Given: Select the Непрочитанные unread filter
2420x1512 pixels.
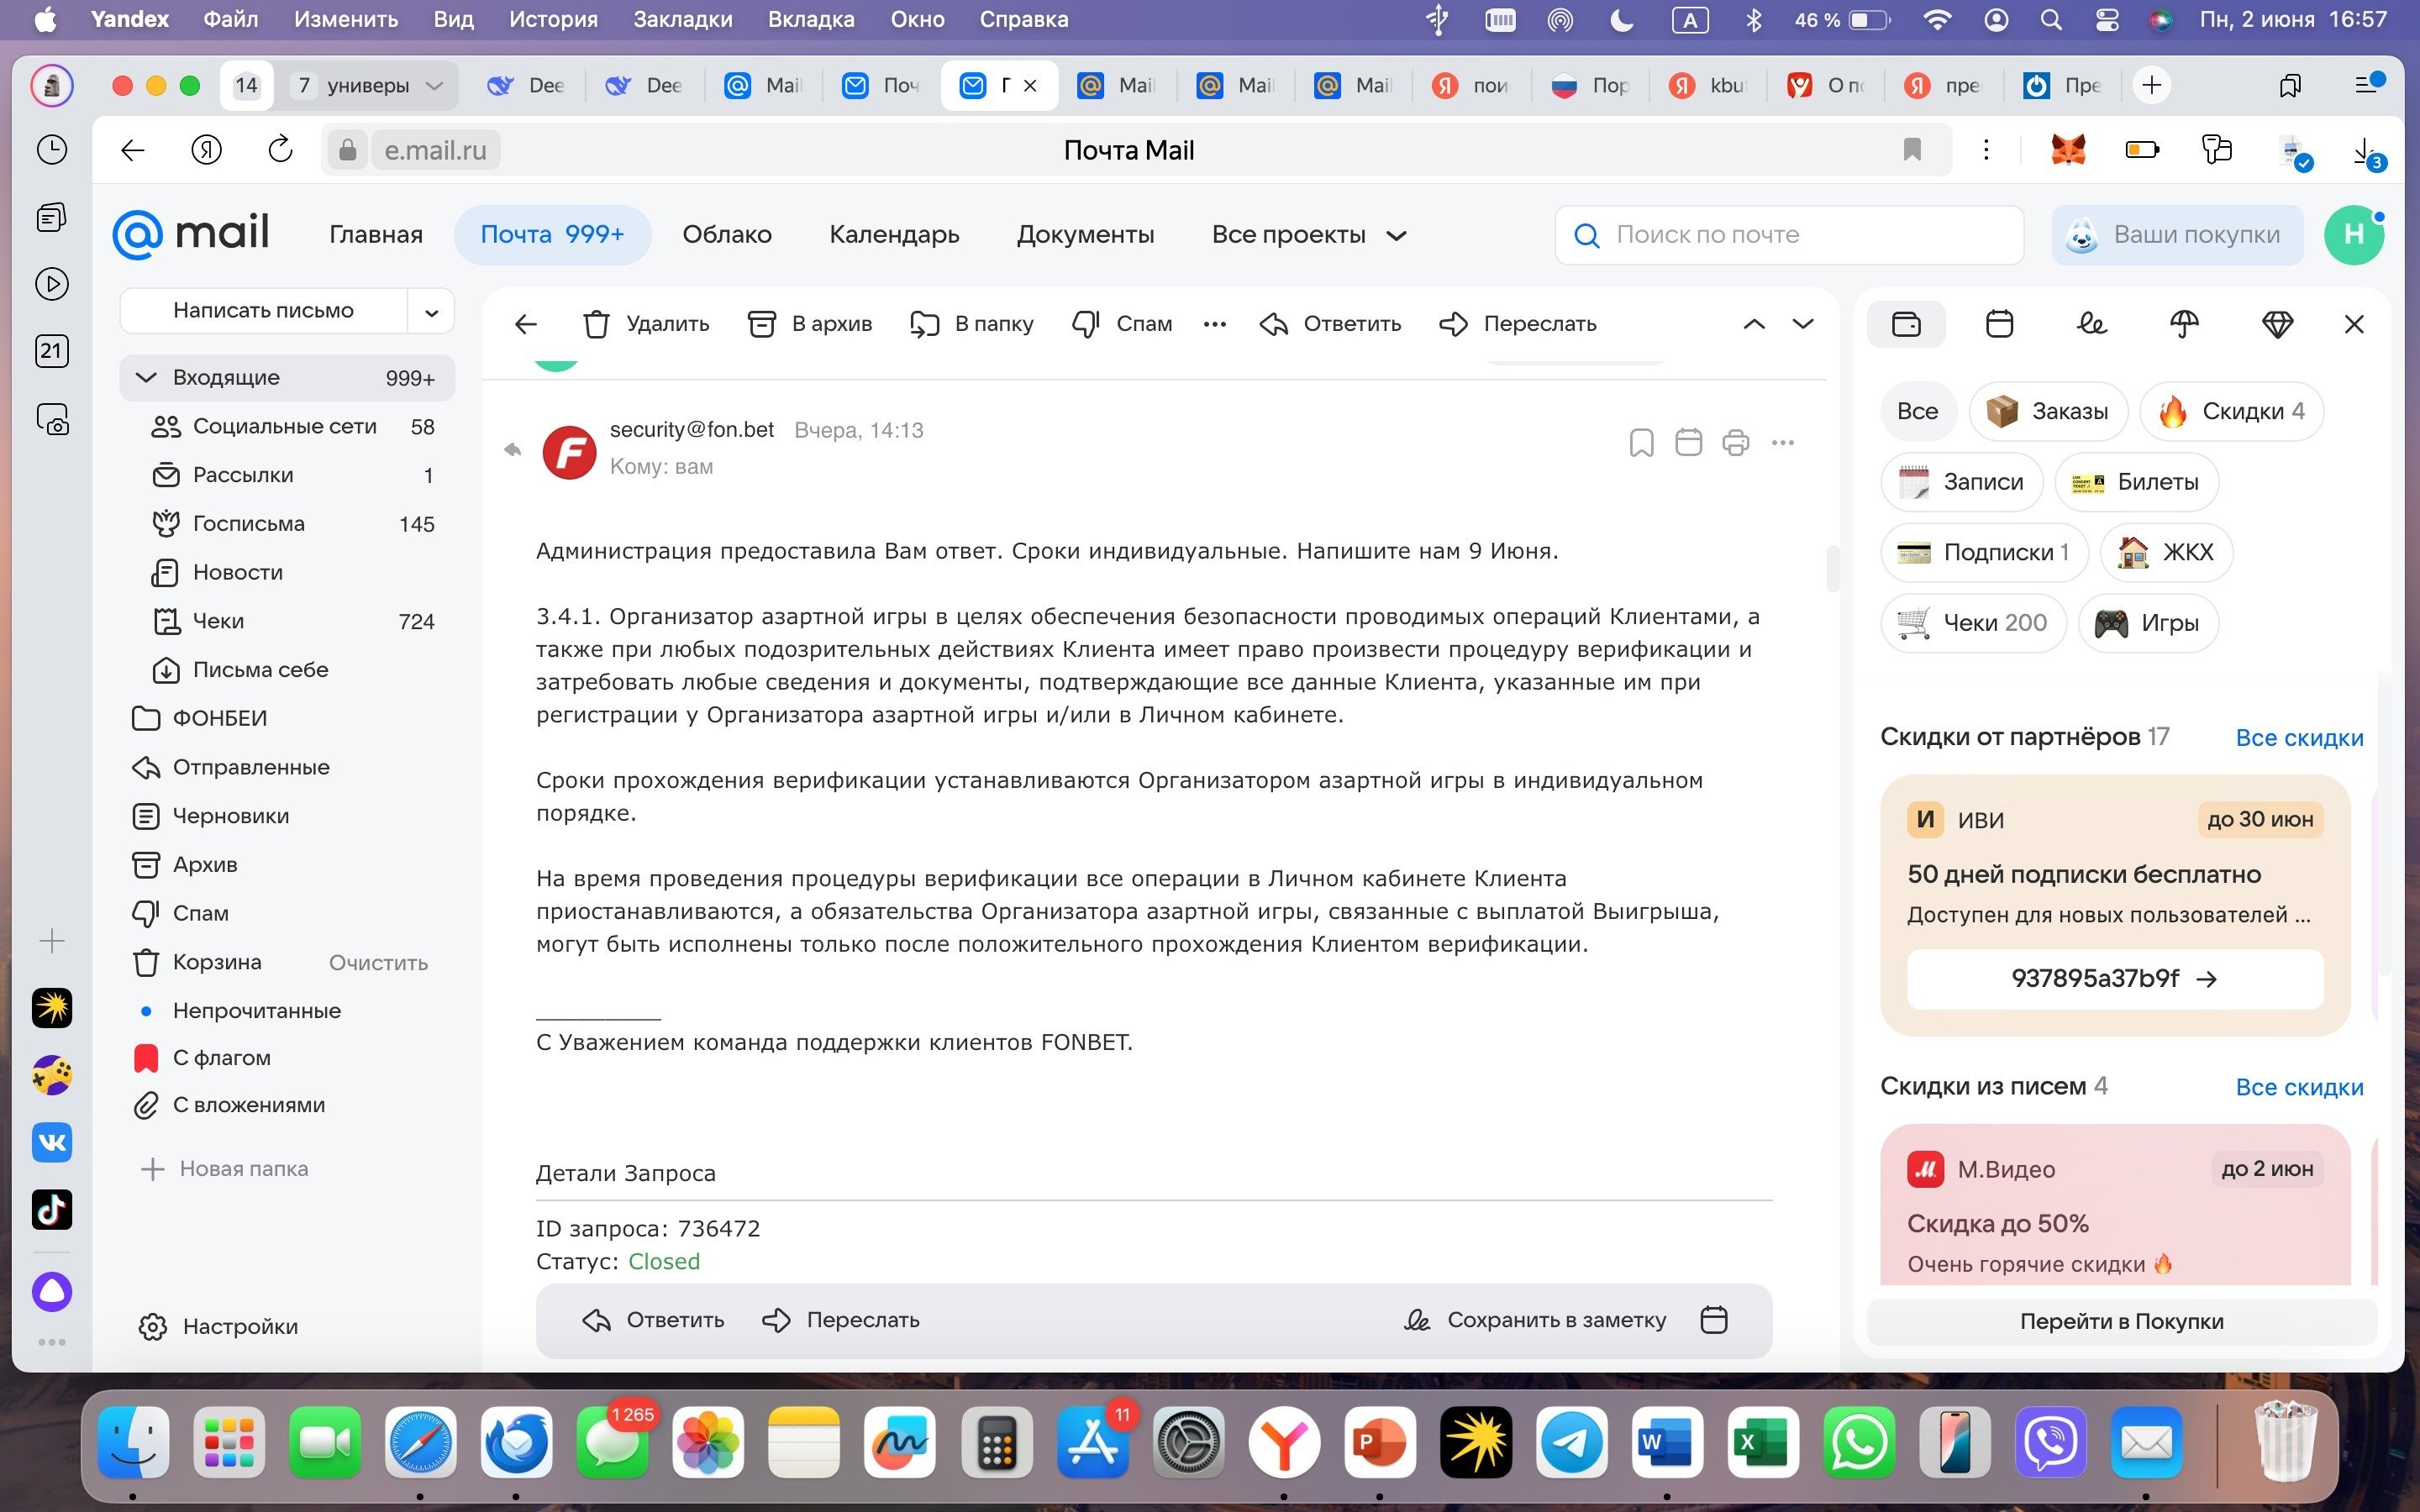Looking at the screenshot, I should pos(256,1010).
